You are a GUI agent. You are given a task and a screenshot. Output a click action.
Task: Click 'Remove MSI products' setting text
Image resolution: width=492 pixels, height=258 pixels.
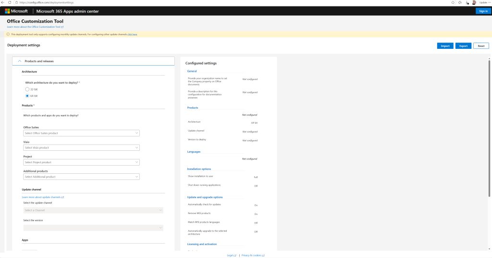199,213
